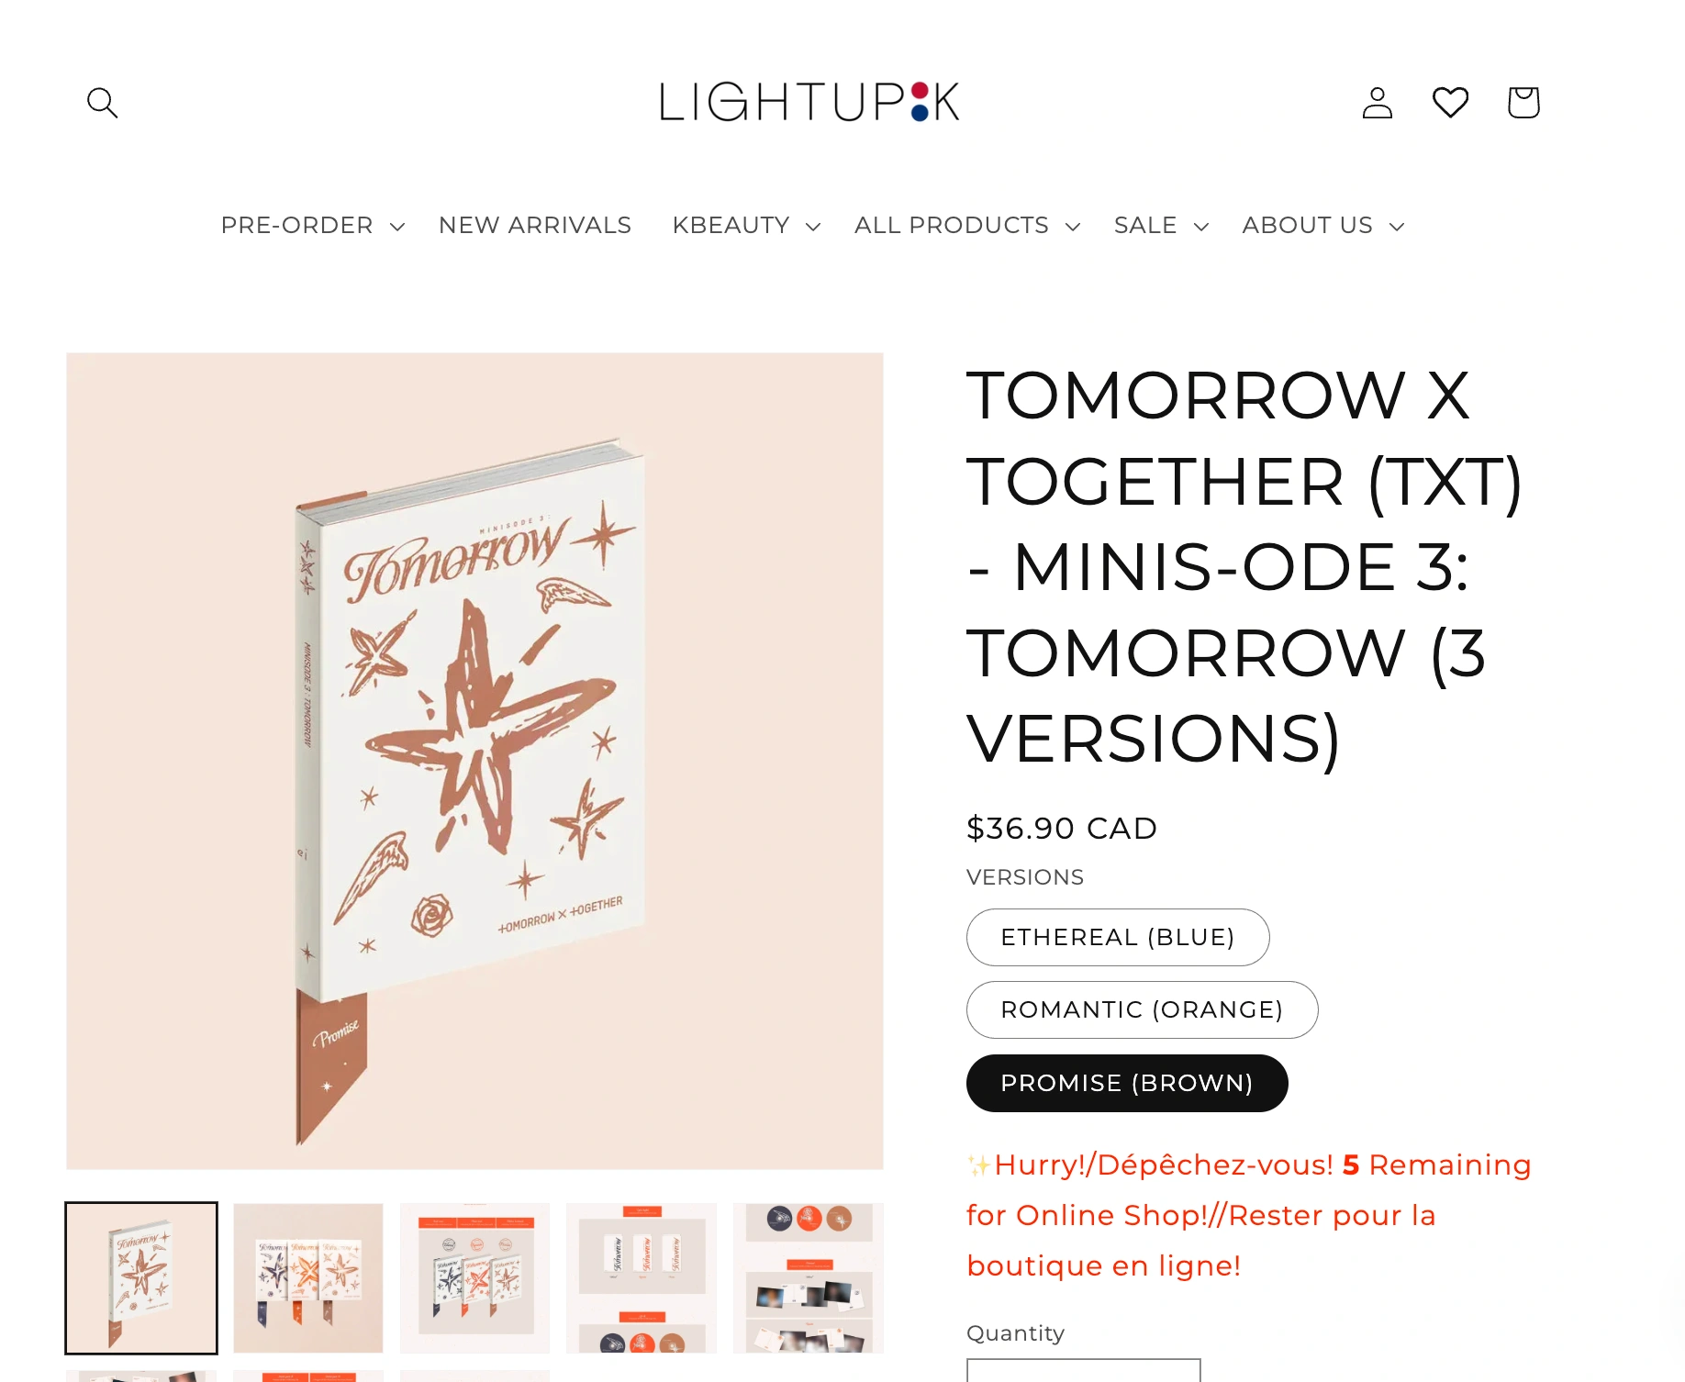
Task: Open the search magnifier icon
Action: (x=102, y=102)
